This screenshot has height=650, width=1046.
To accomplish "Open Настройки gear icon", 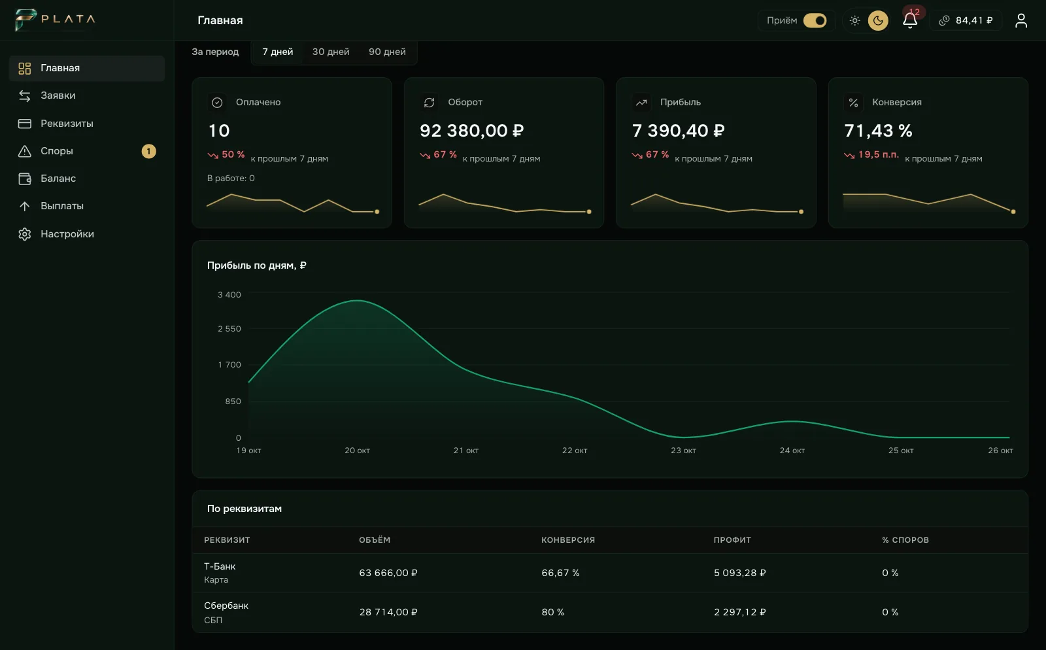I will pos(25,234).
